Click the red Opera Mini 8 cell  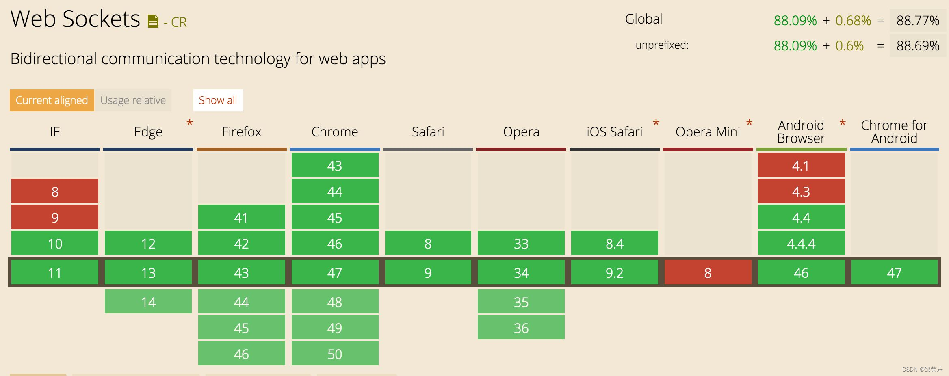(x=708, y=272)
